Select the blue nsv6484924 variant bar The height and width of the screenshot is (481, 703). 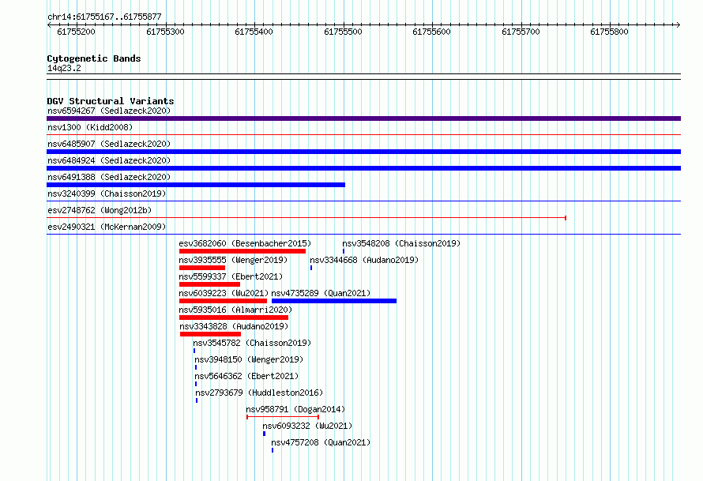coord(363,168)
